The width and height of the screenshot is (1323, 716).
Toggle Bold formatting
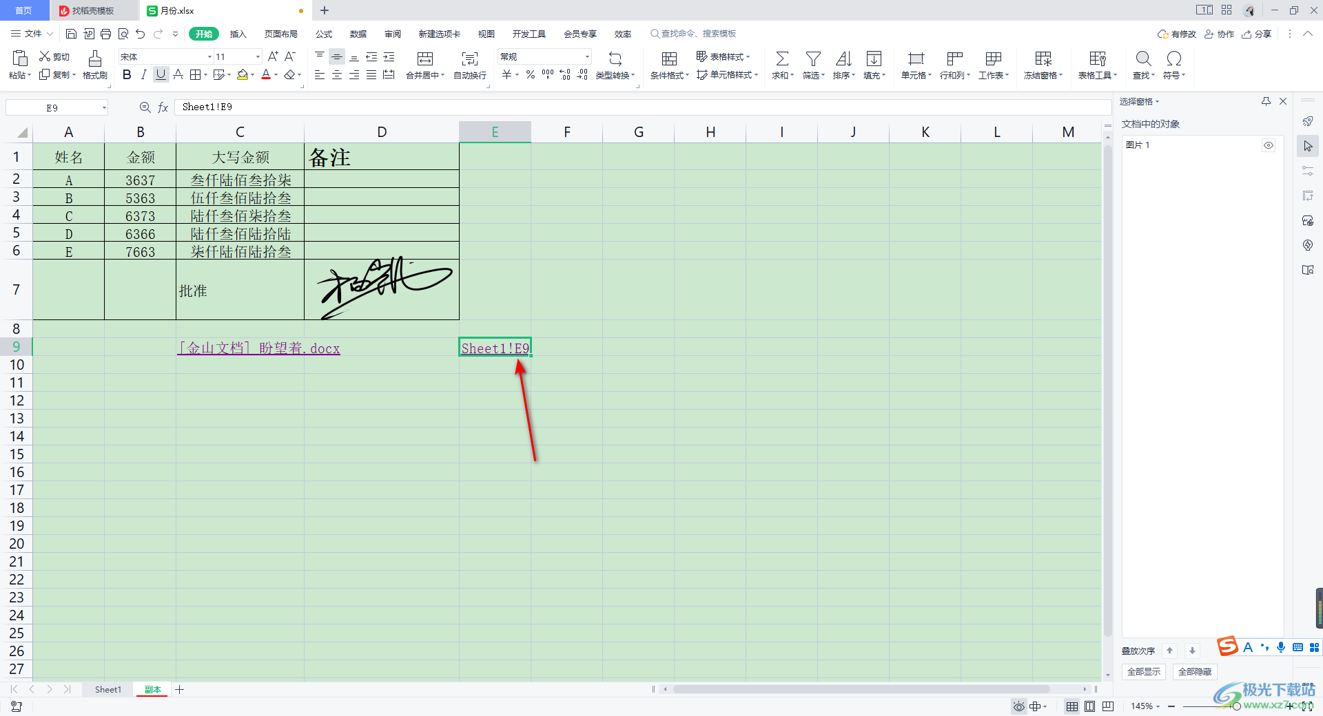click(x=127, y=74)
